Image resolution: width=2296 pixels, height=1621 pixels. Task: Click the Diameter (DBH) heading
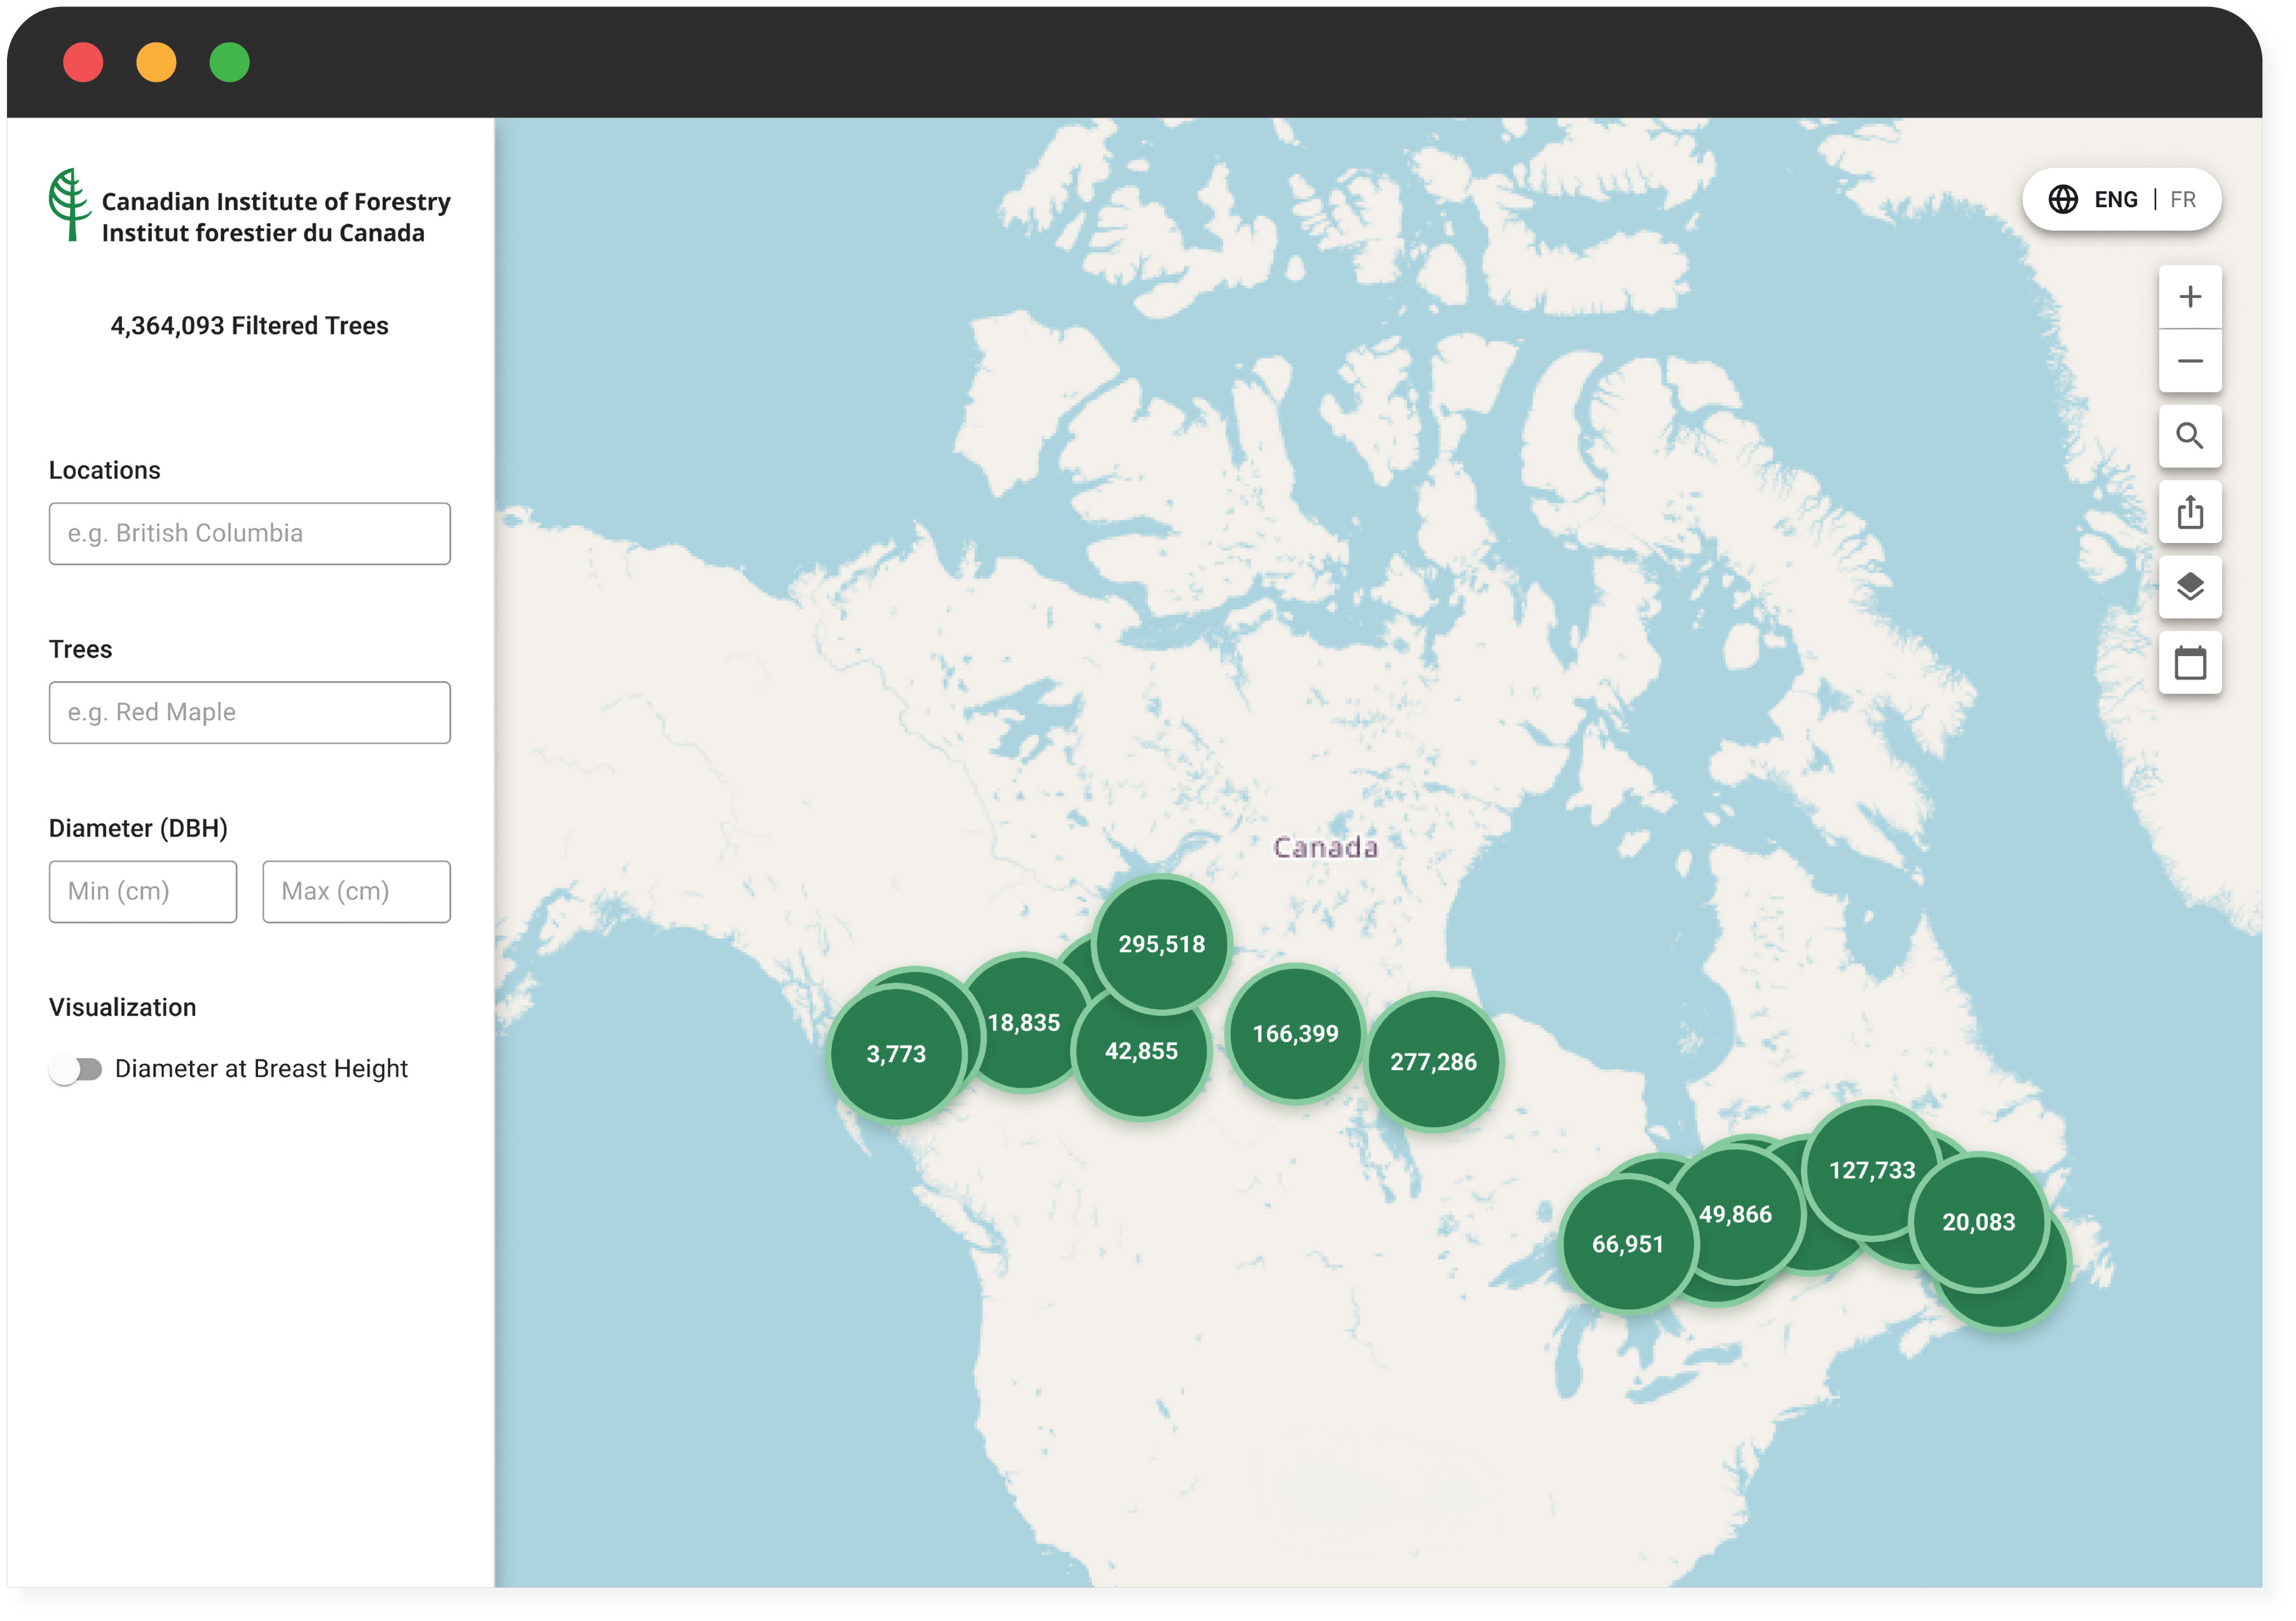(138, 828)
